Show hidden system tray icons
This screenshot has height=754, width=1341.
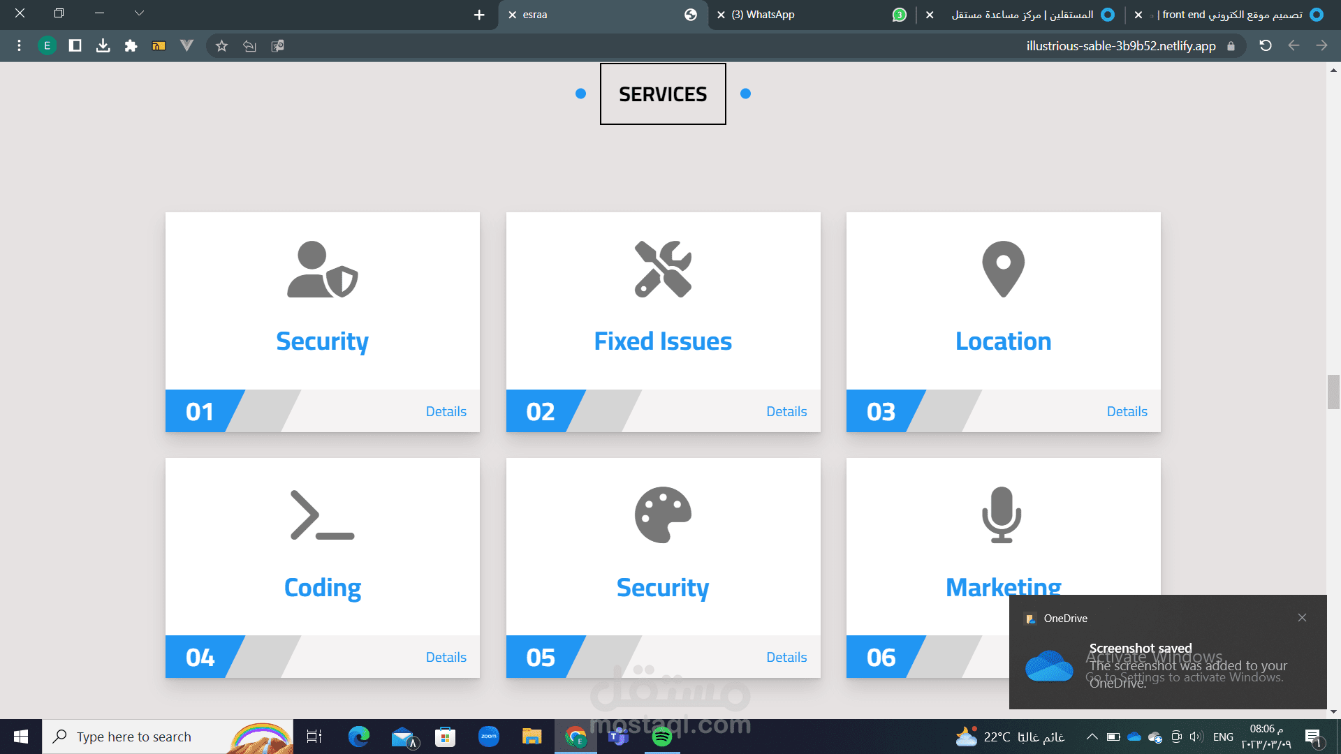[1092, 737]
